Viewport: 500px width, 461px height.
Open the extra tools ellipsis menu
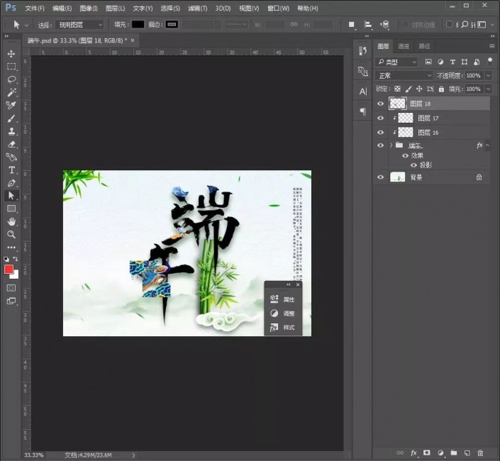(11, 248)
